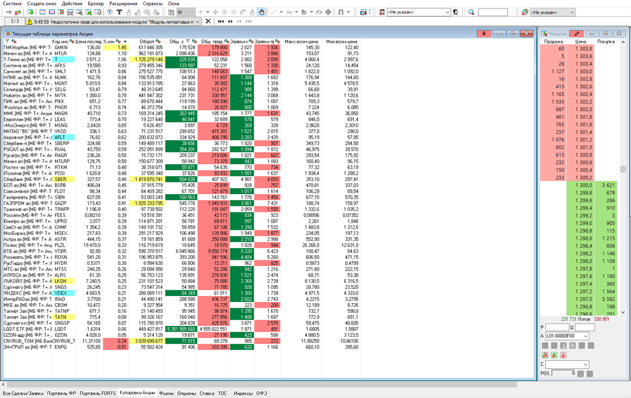Click the ask price 1 303,8 in order book
This screenshot has height=398, width=631.
coord(580,49)
